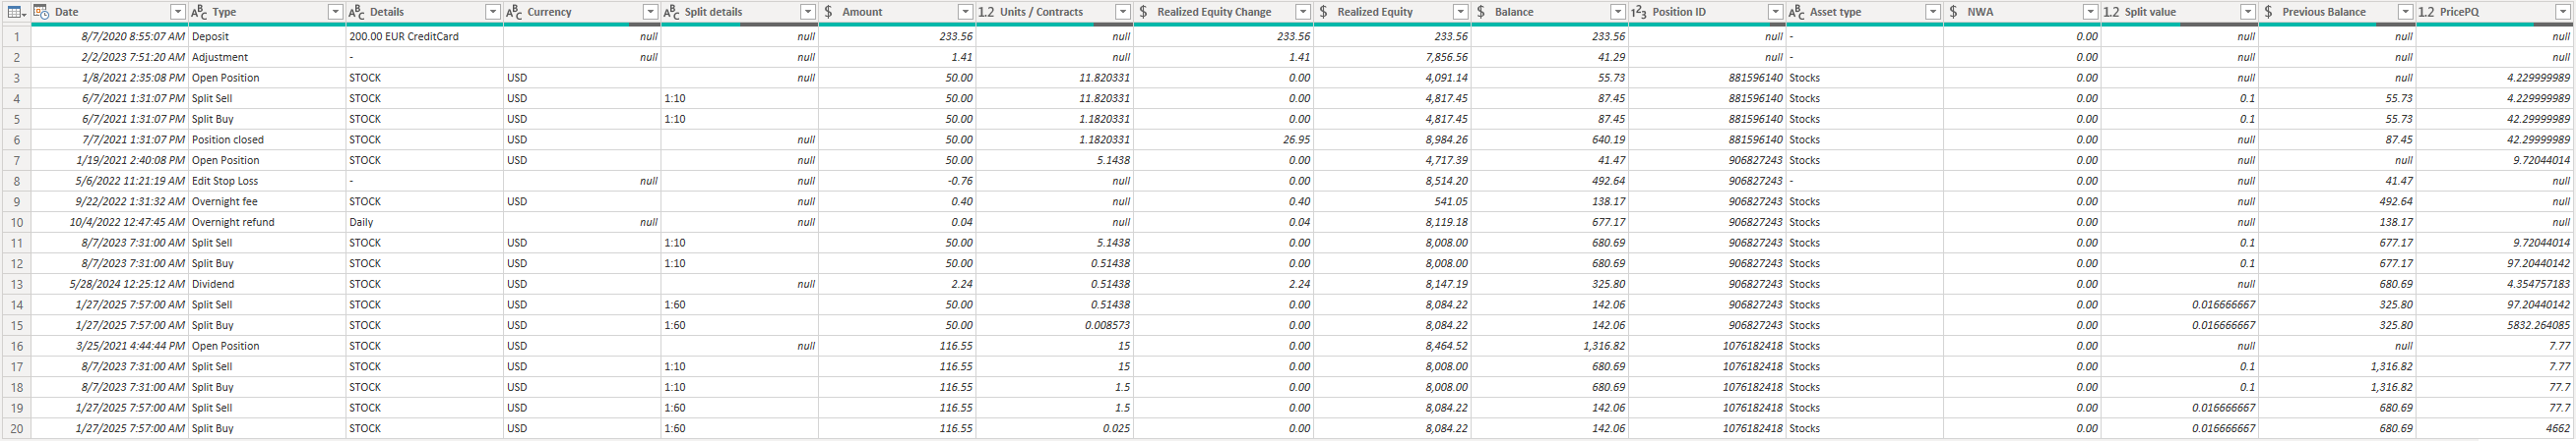
Task: Click the 'Overnight refund' type cell
Action: [267, 222]
